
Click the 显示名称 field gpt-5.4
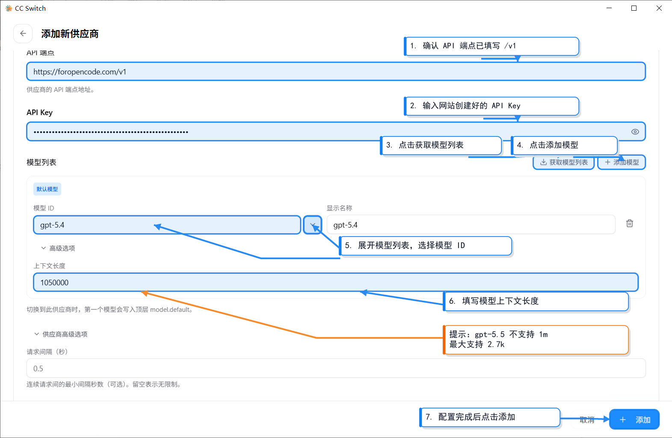point(471,225)
